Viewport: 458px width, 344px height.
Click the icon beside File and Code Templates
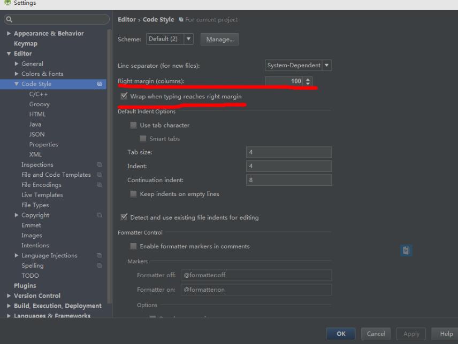[98, 175]
